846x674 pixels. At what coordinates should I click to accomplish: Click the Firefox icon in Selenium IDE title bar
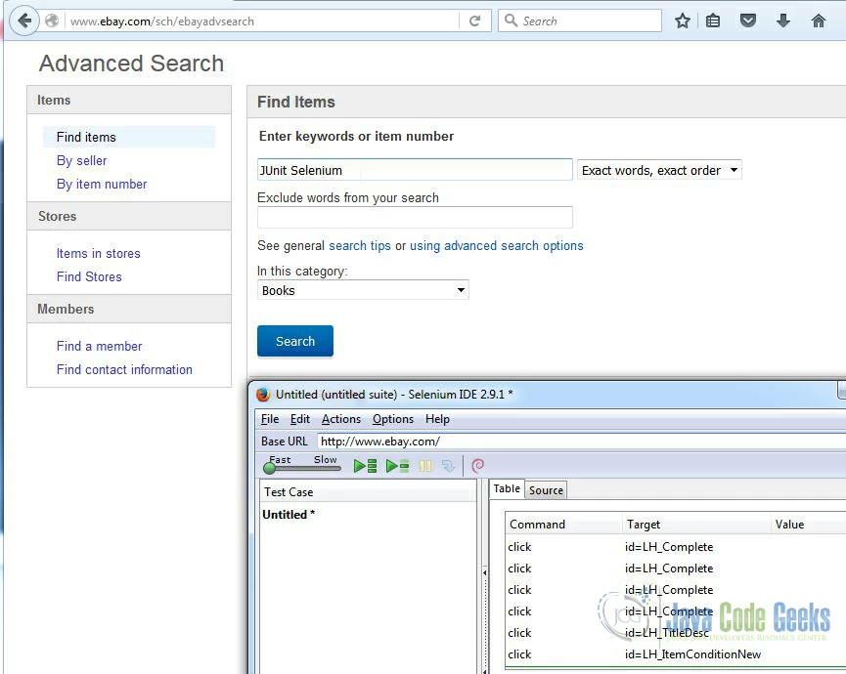click(x=263, y=395)
